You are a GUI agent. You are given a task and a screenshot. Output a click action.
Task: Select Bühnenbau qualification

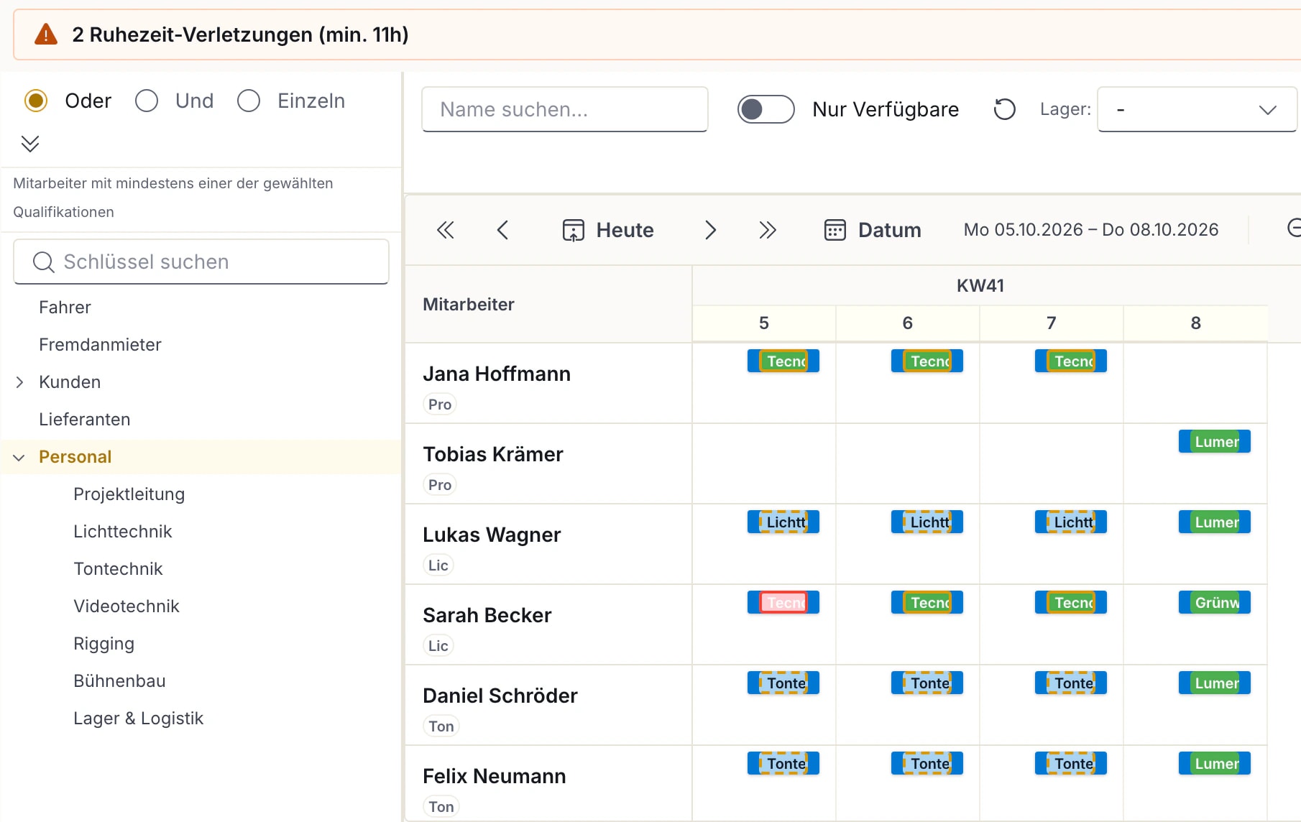(x=119, y=681)
